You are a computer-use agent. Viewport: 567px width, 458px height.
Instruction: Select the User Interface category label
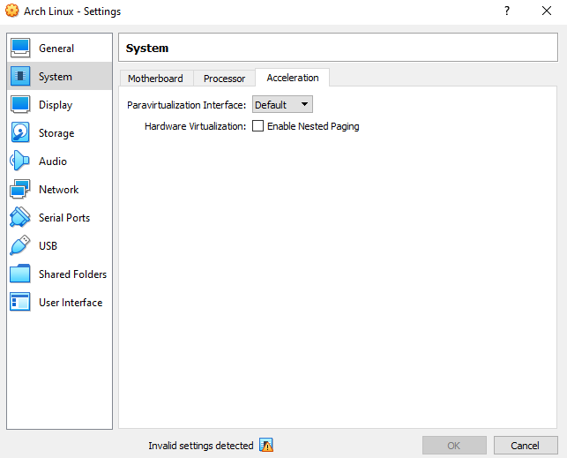(71, 302)
